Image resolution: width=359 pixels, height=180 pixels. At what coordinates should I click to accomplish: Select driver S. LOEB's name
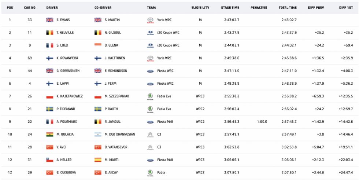pyautogui.click(x=62, y=45)
